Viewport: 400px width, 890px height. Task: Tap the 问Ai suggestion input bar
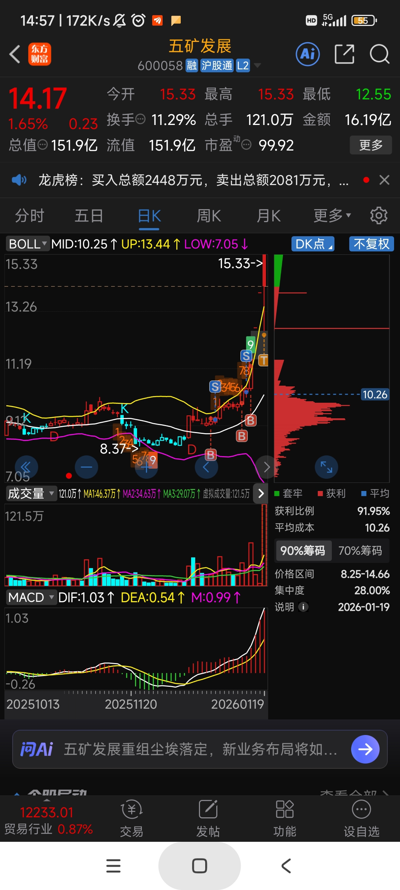(200, 749)
